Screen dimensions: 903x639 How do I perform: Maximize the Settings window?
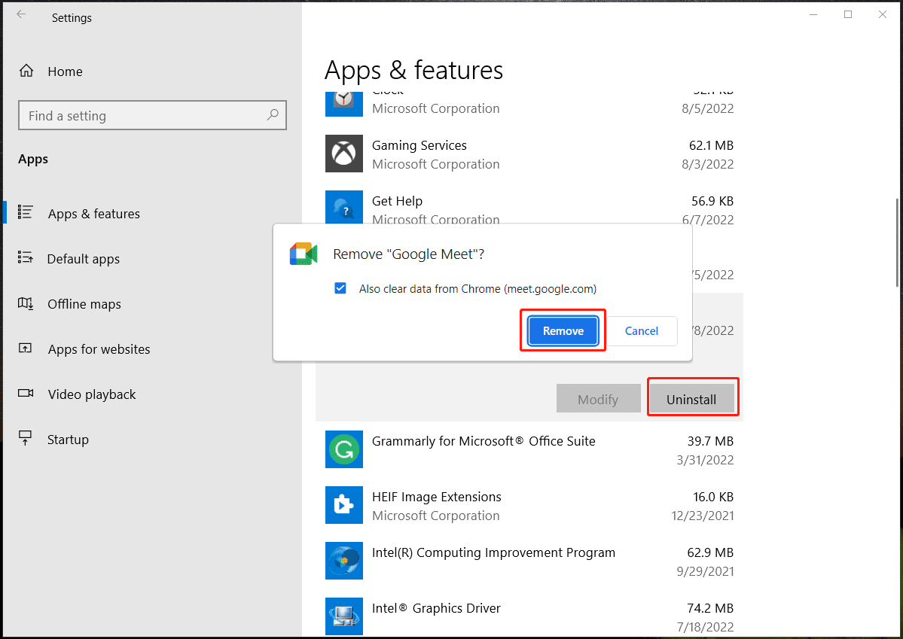pyautogui.click(x=848, y=14)
